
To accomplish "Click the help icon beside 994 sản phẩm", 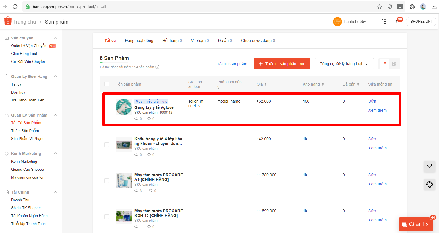I will tap(157, 67).
